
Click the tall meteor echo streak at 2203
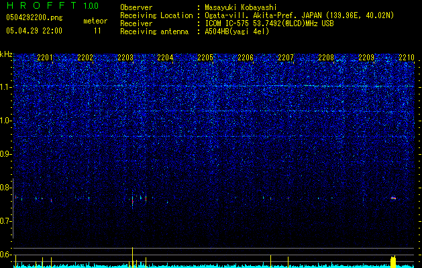click(x=132, y=200)
